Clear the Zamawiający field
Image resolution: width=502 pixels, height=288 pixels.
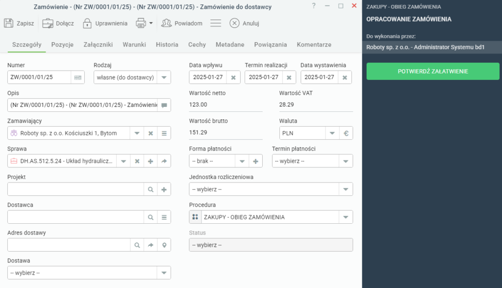click(151, 133)
